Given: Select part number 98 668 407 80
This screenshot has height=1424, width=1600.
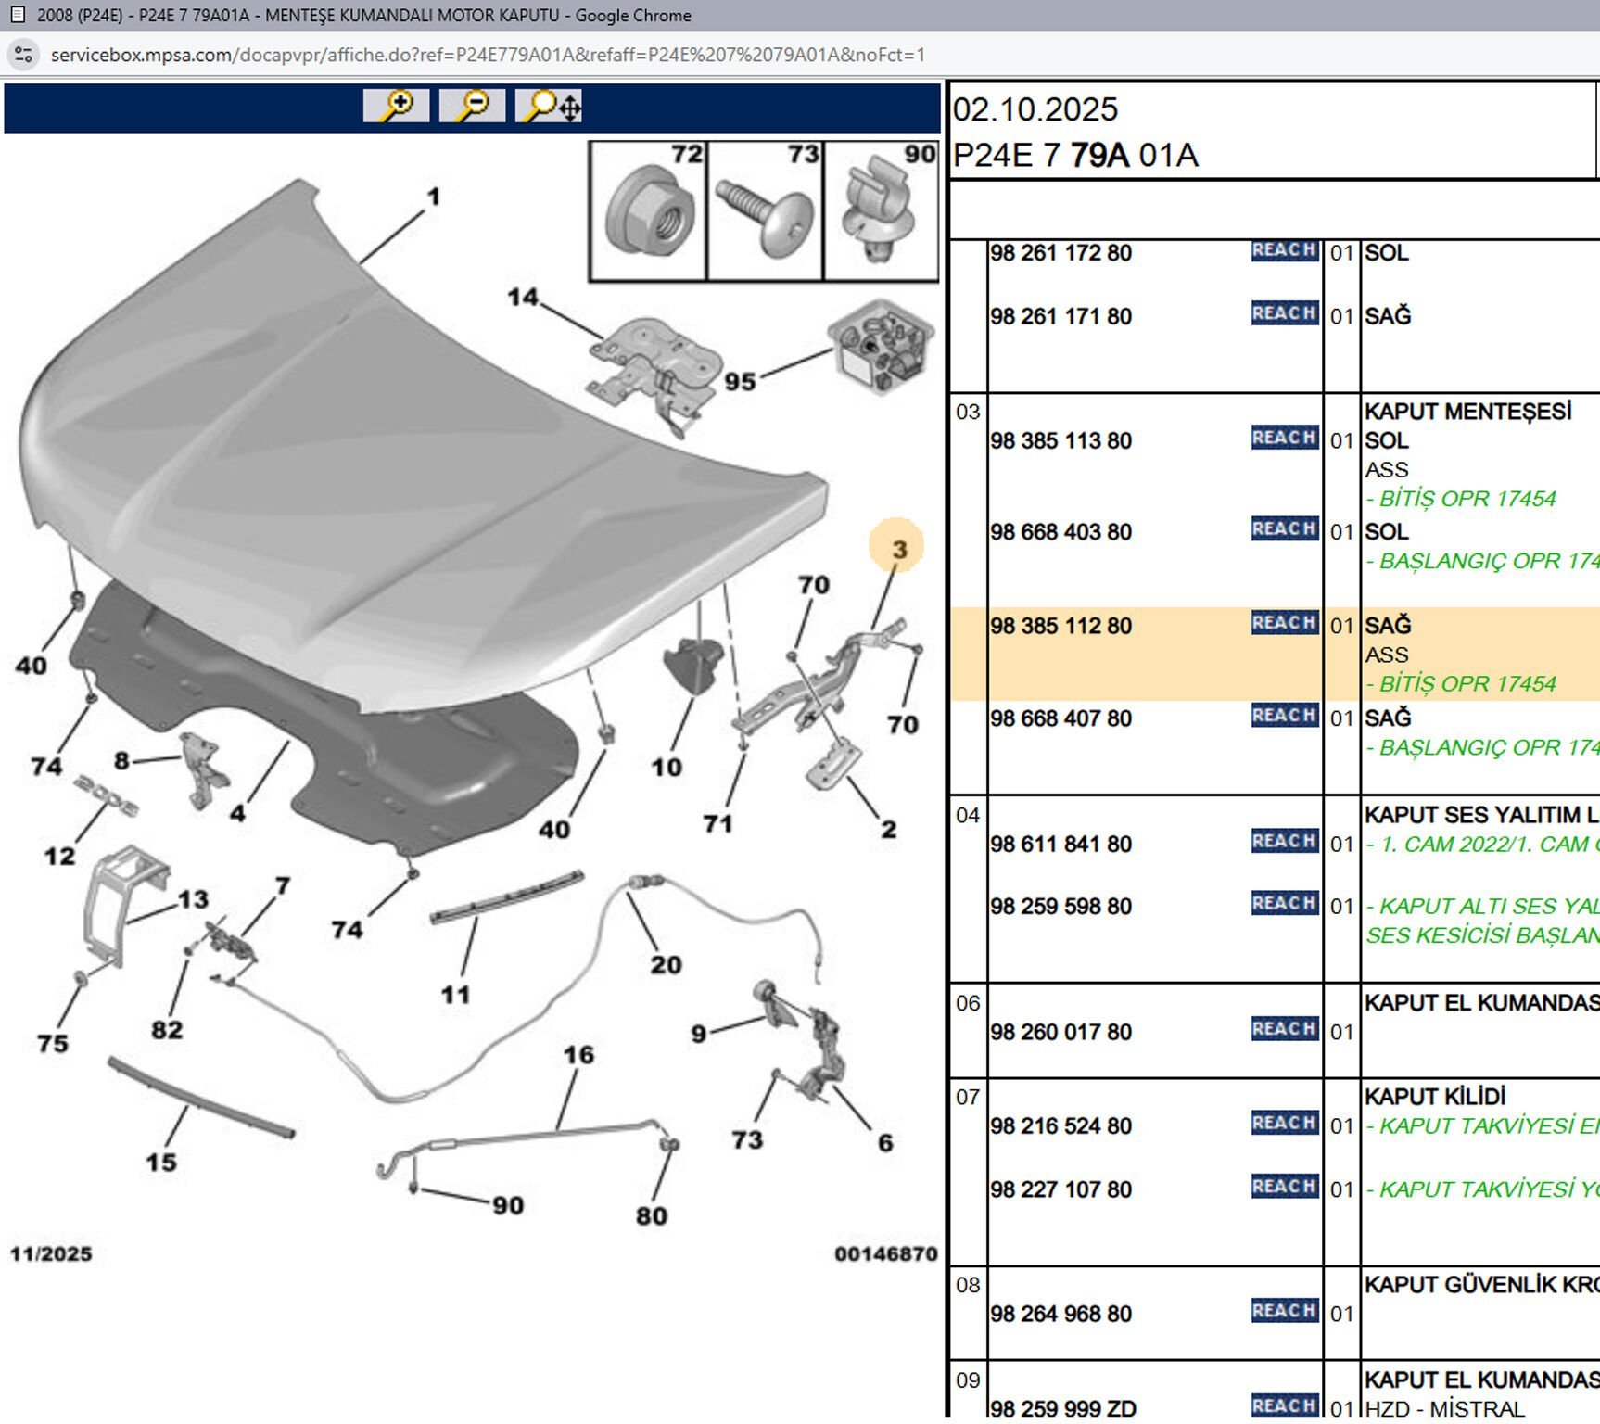Looking at the screenshot, I should pyautogui.click(x=1060, y=718).
